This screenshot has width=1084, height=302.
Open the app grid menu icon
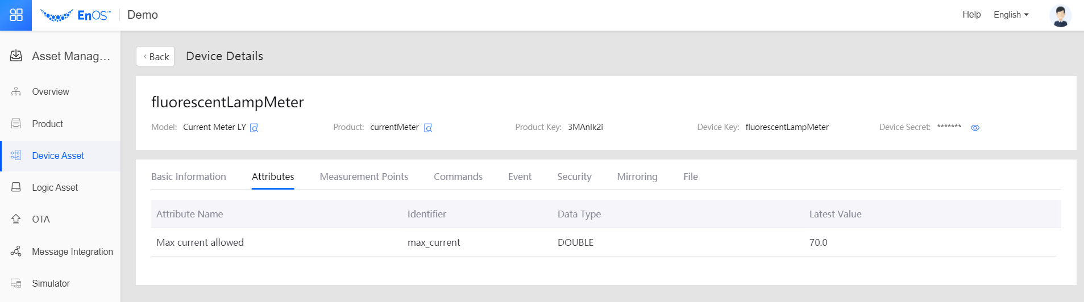(x=16, y=15)
